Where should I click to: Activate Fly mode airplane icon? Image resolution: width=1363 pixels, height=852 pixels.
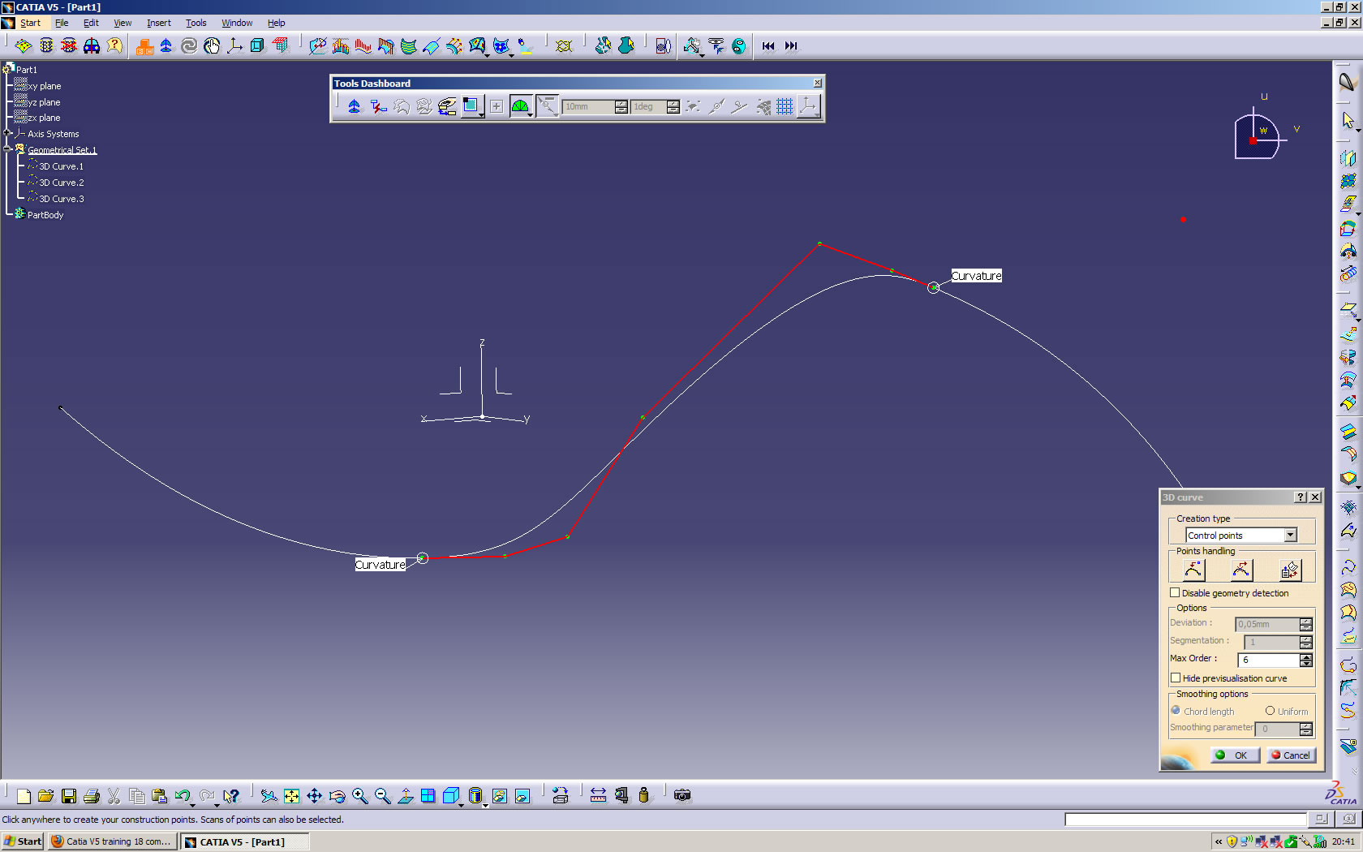[x=269, y=796]
